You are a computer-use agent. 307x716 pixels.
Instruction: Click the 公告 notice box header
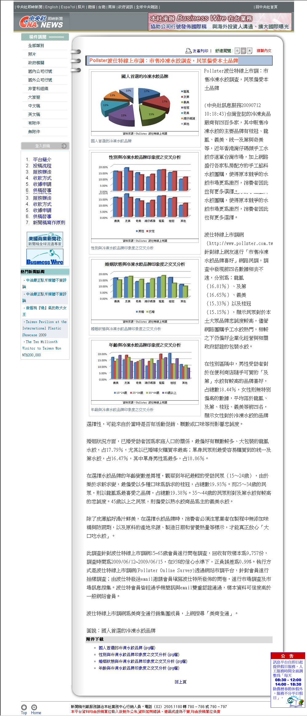coord(288,656)
